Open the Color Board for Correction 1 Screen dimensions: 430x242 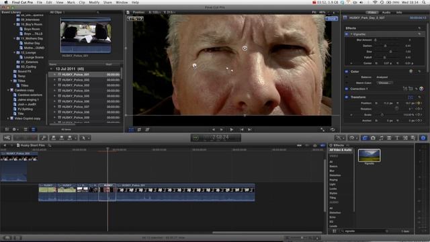[421, 89]
